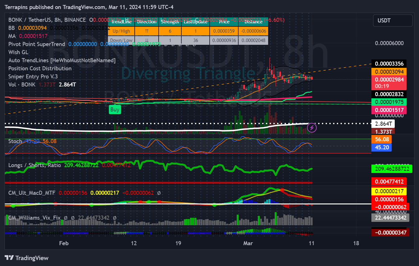
Task: Click the grey 22.44473342 Vix Fix label
Action: pyautogui.click(x=390, y=218)
